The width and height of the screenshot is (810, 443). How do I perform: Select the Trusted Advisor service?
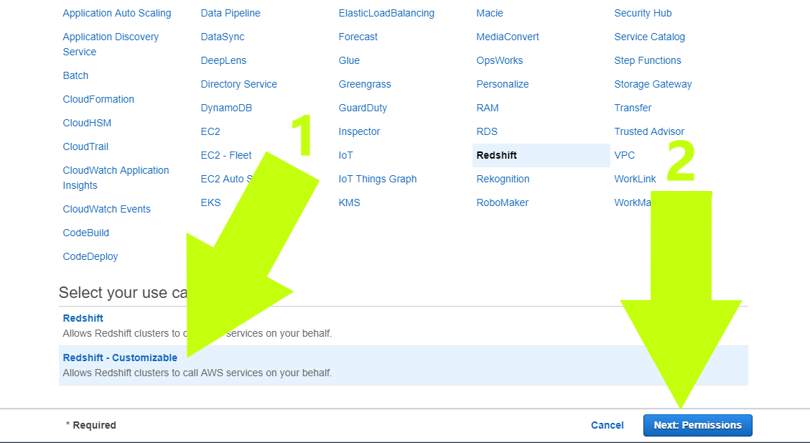tap(649, 131)
